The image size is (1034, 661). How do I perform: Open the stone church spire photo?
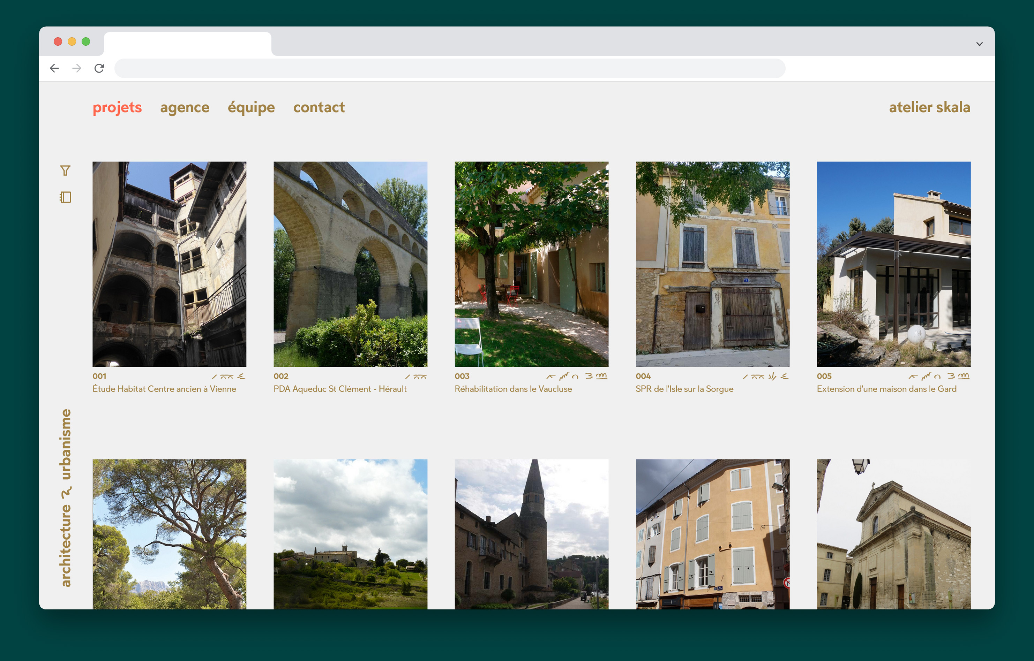[532, 534]
